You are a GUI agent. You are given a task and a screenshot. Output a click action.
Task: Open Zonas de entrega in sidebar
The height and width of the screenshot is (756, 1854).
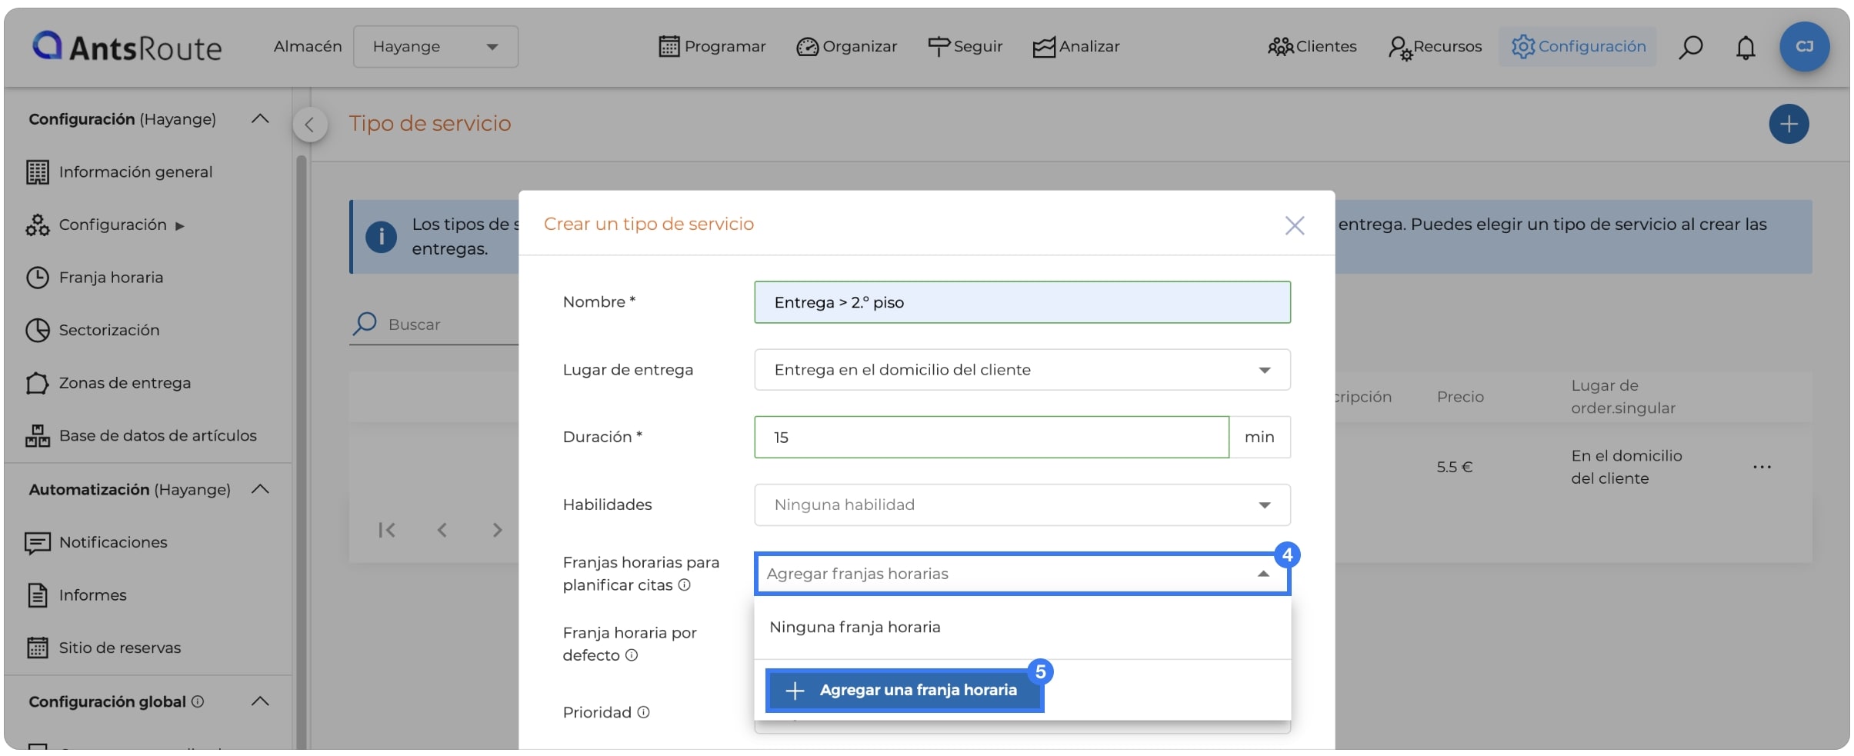[125, 382]
